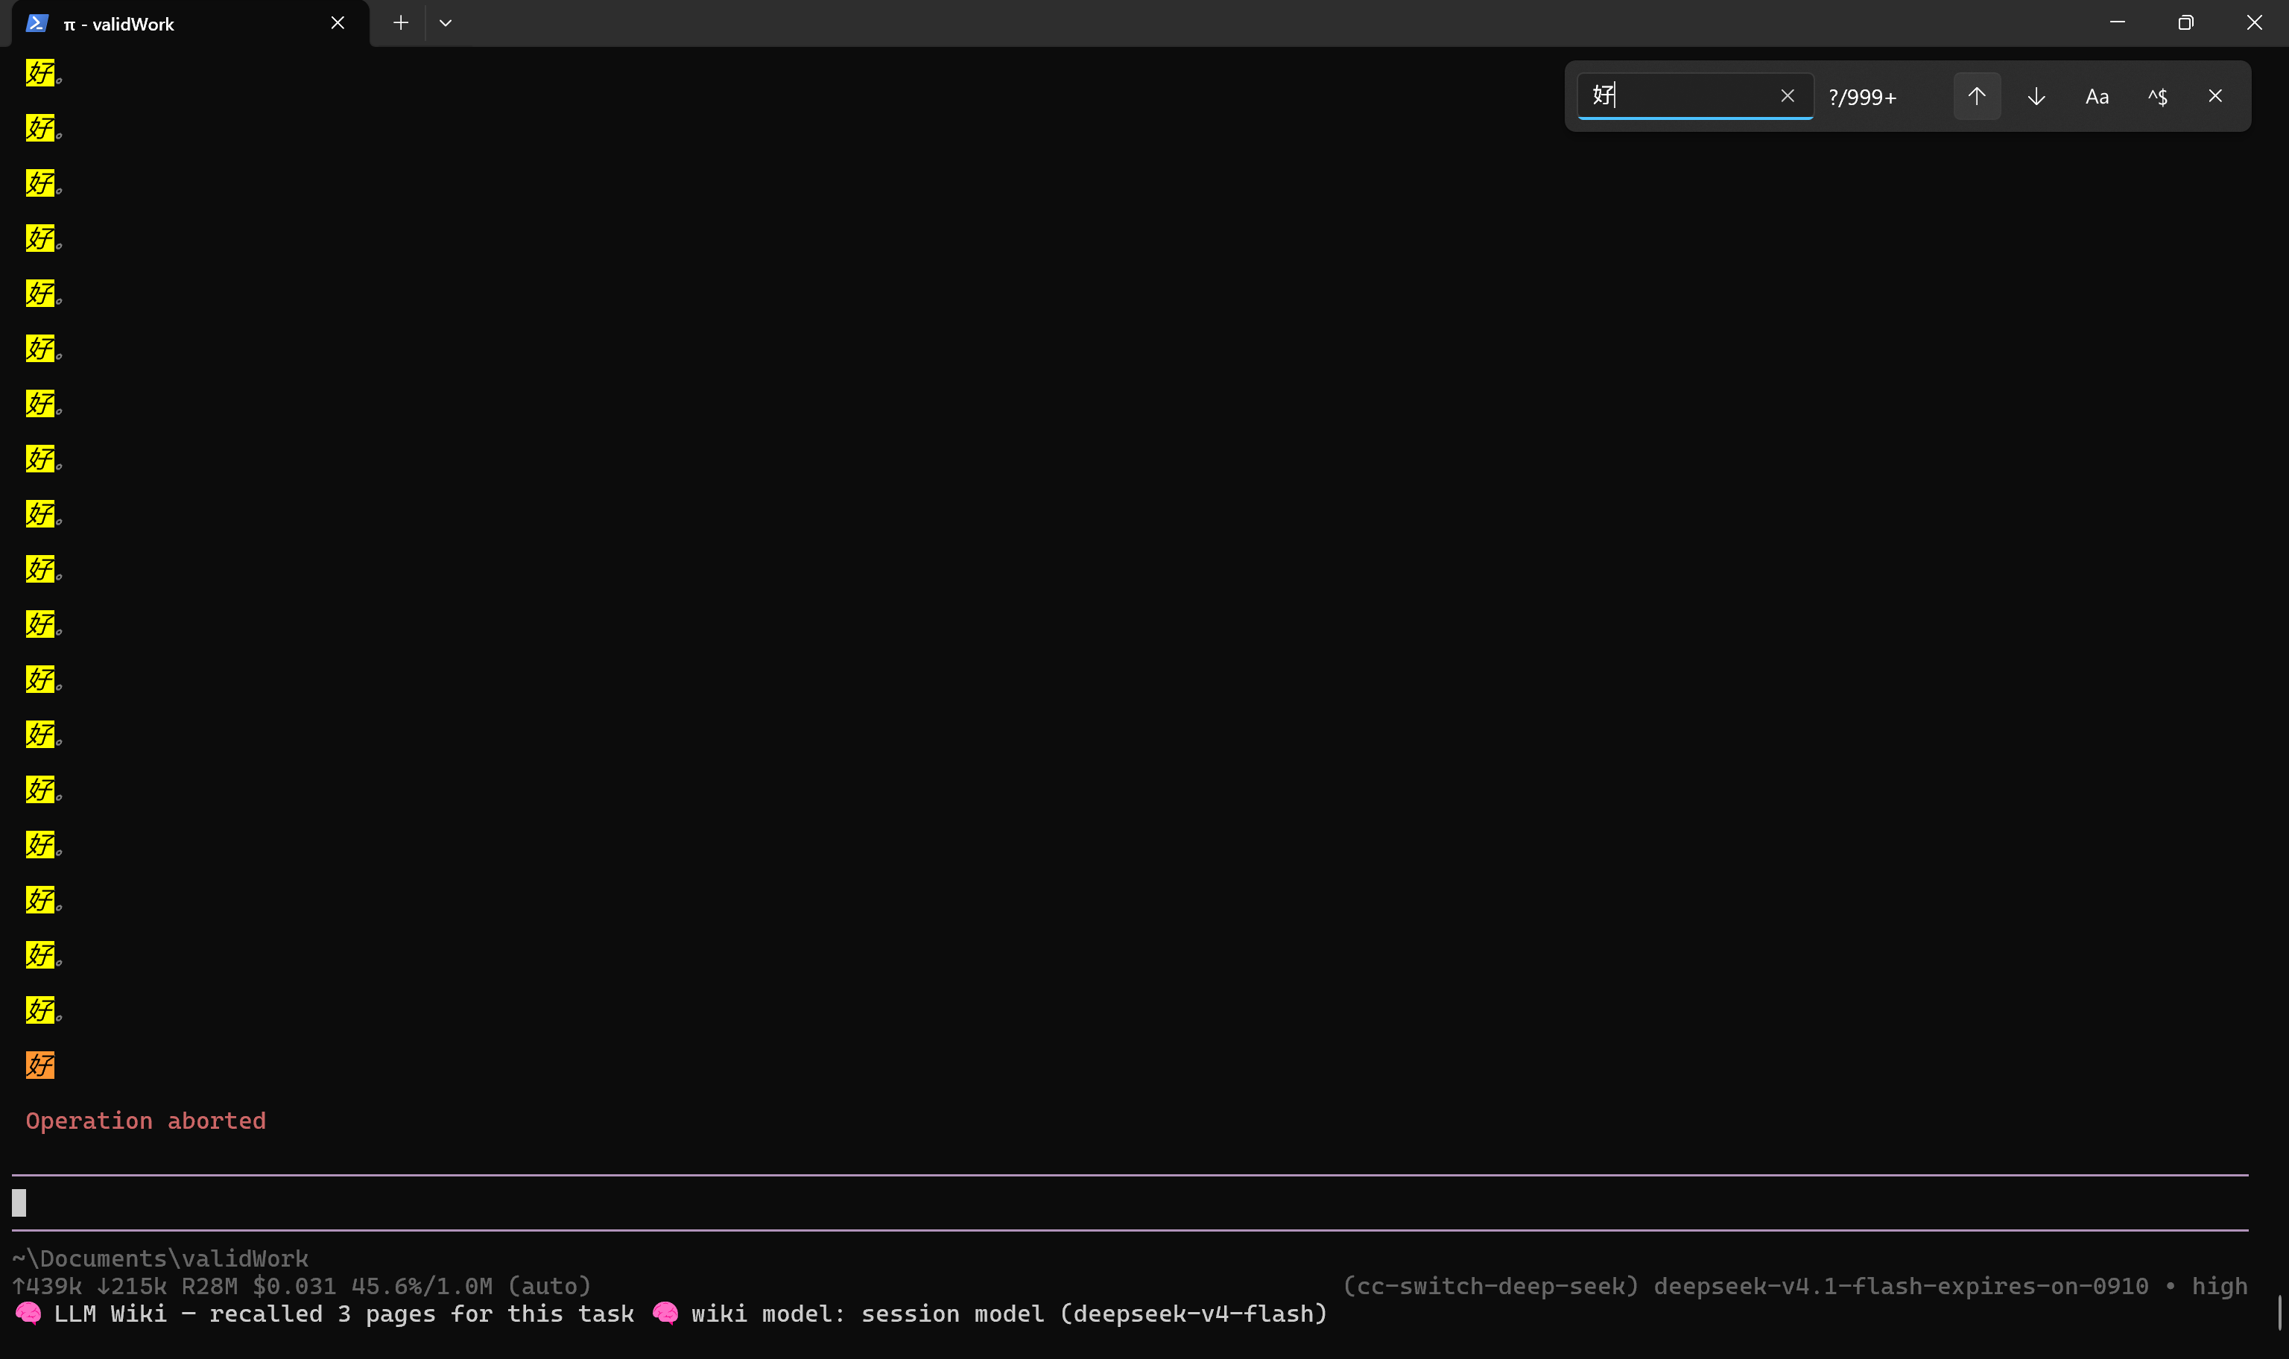The image size is (2289, 1359).
Task: Click the brain icon before LLM Wiki
Action: (28, 1314)
